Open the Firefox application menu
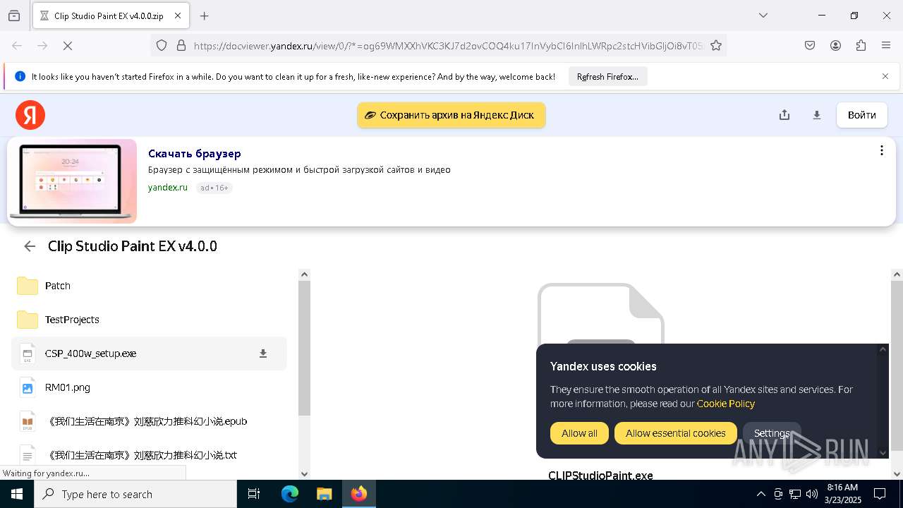This screenshot has width=903, height=508. point(886,46)
